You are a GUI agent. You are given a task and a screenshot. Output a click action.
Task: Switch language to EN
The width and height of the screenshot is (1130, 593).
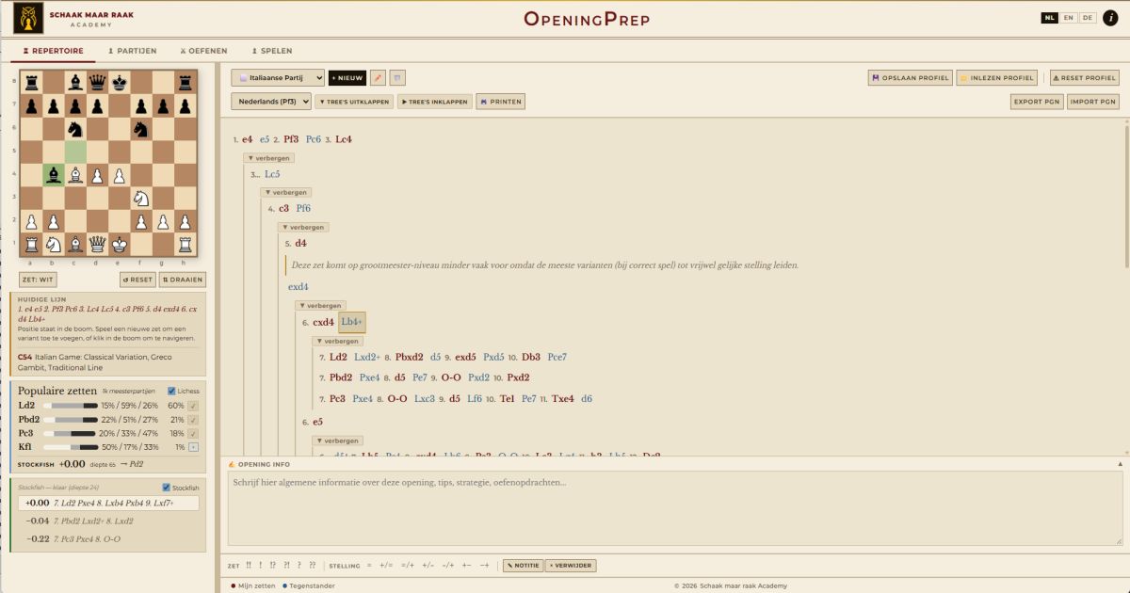pyautogui.click(x=1069, y=18)
